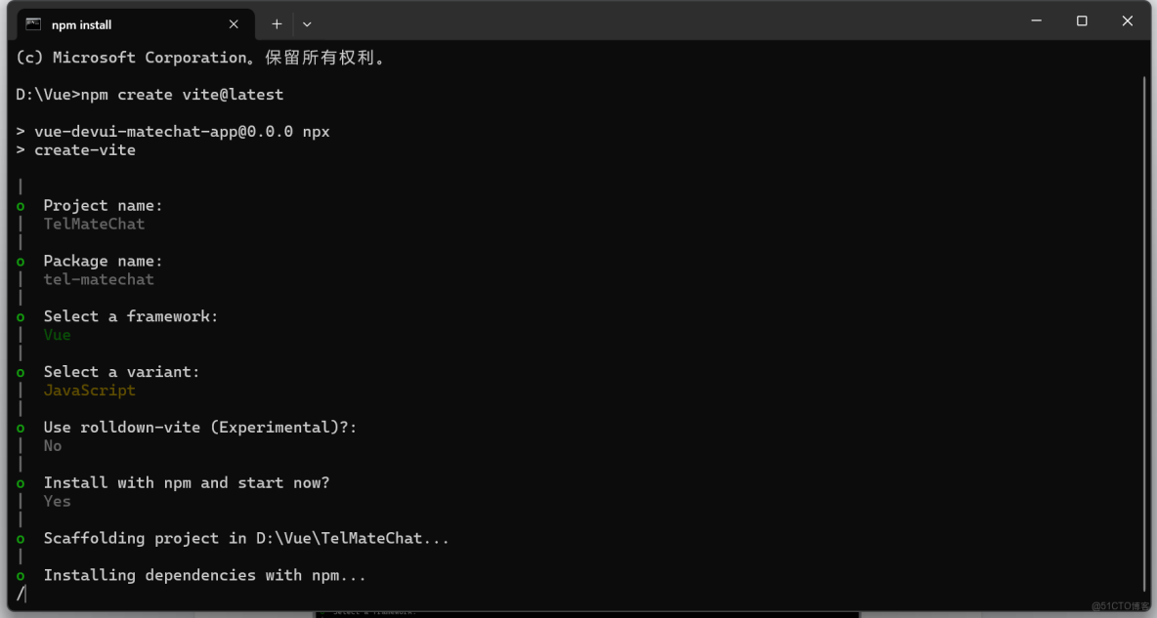Click the green o beside Installing dependencies line
1157x618 pixels.
20,575
